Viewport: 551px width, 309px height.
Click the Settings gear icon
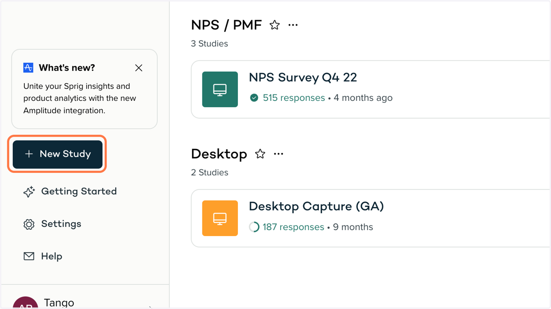[x=29, y=224]
